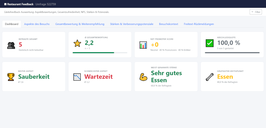
Task: Click the Wartezeit weakest aspect value
Action: (98, 76)
